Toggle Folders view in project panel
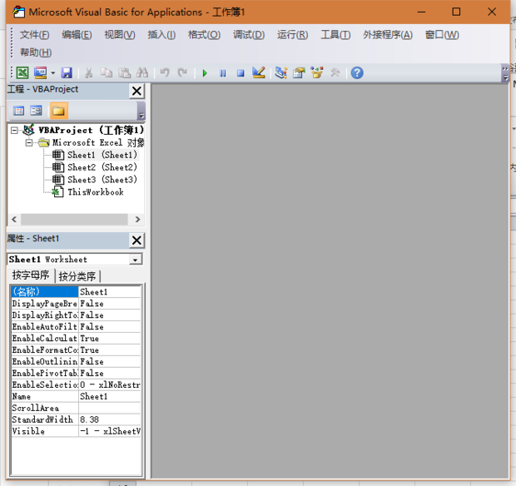 click(x=58, y=111)
